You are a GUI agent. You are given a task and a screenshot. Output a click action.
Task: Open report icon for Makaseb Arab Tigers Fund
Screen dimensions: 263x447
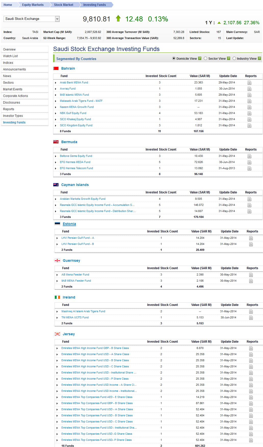(x=249, y=101)
